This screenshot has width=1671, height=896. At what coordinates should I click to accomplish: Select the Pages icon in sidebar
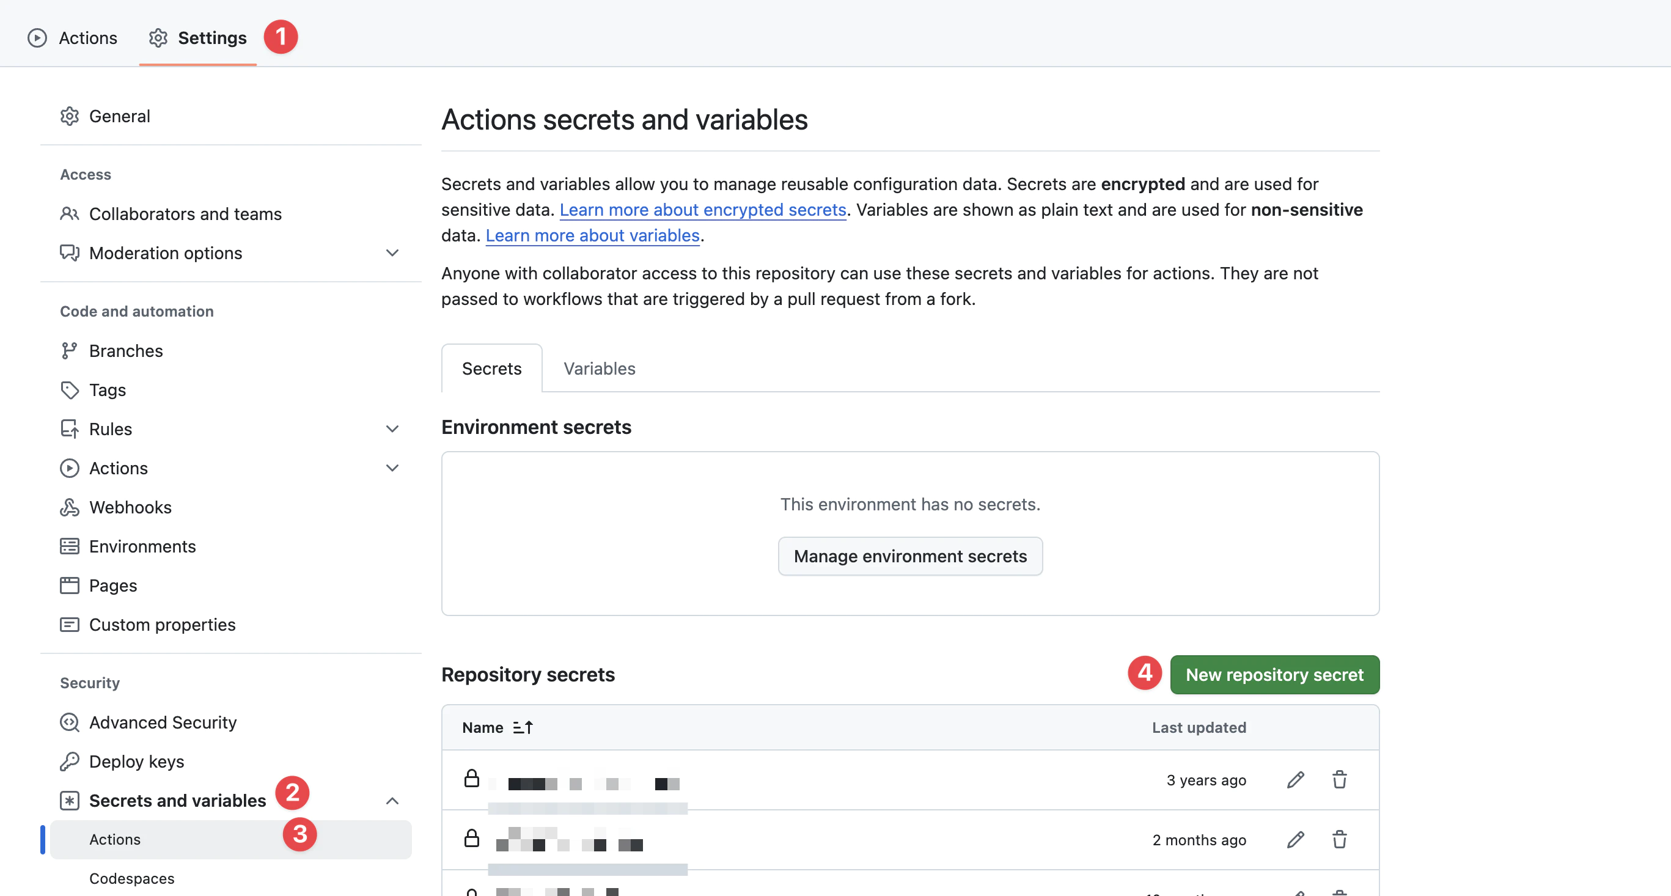(70, 586)
